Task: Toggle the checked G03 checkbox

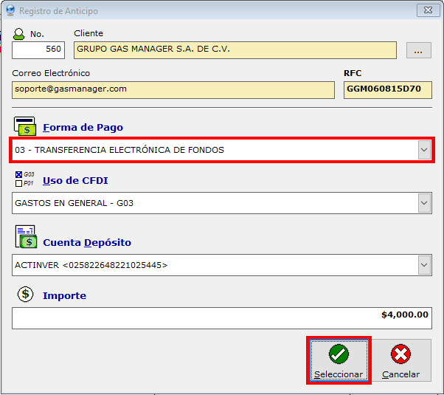Action: point(18,175)
